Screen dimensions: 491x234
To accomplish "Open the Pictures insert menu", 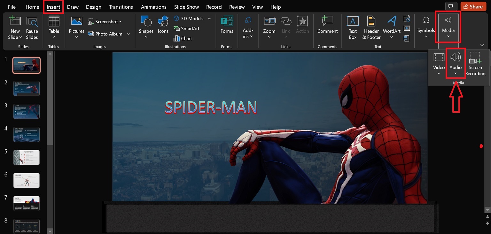I will tap(76, 28).
